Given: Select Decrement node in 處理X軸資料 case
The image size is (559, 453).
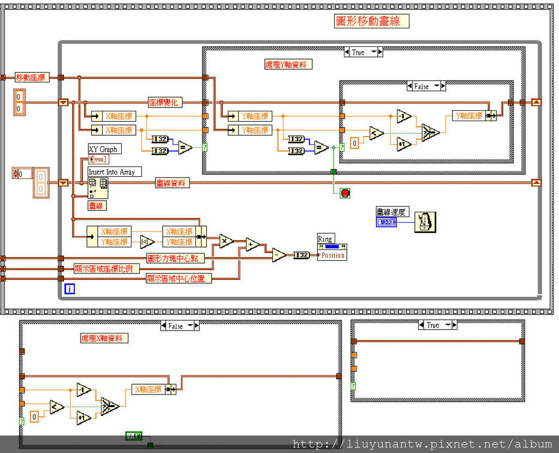Looking at the screenshot, I should click(x=84, y=390).
